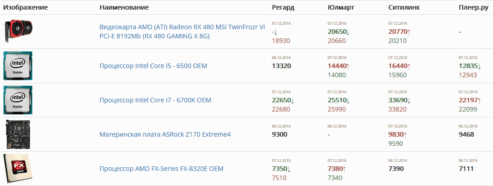Viewport: 493px width, 186px height.
Task: Click the Юлмарт column header
Action: [341, 8]
